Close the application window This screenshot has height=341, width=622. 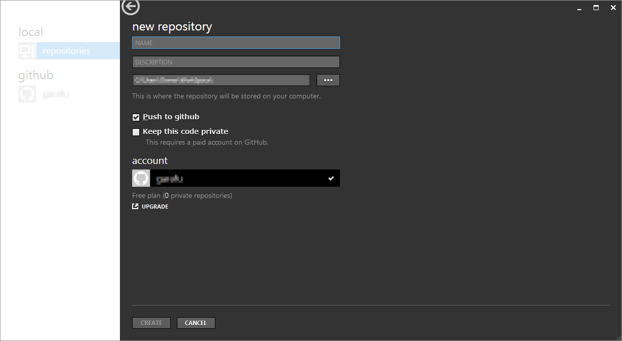coord(613,8)
